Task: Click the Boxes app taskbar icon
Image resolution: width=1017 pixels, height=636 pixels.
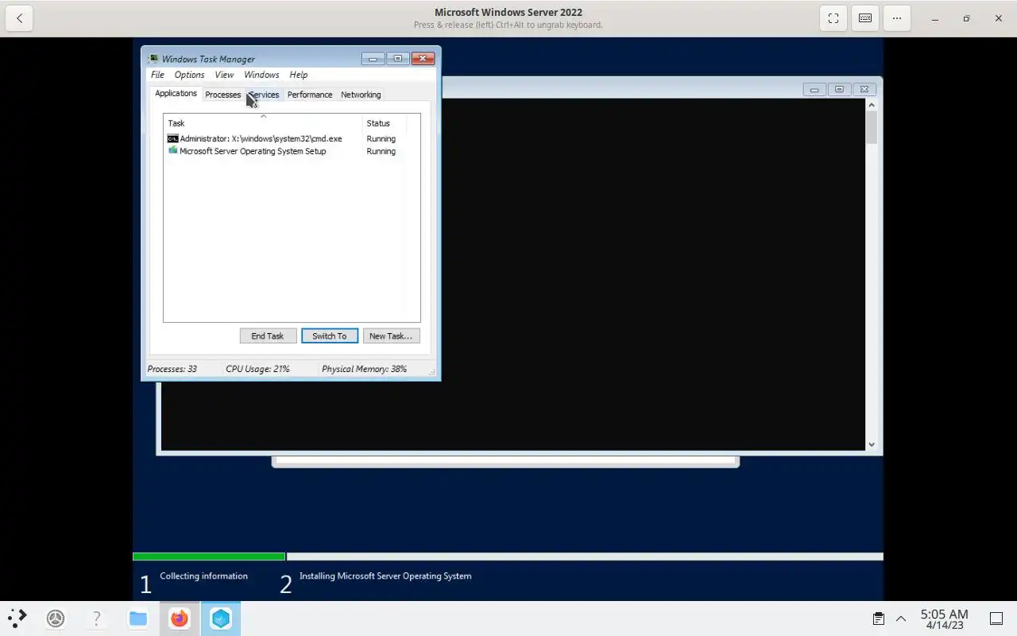Action: point(221,619)
